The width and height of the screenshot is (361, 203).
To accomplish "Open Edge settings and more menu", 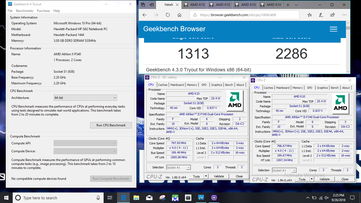I will [344, 15].
